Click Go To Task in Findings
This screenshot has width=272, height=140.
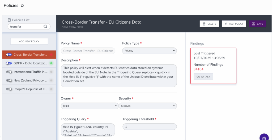click(x=203, y=77)
